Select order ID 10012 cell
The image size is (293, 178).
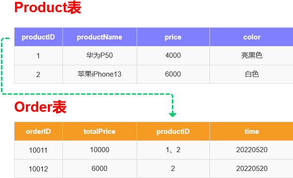39,169
